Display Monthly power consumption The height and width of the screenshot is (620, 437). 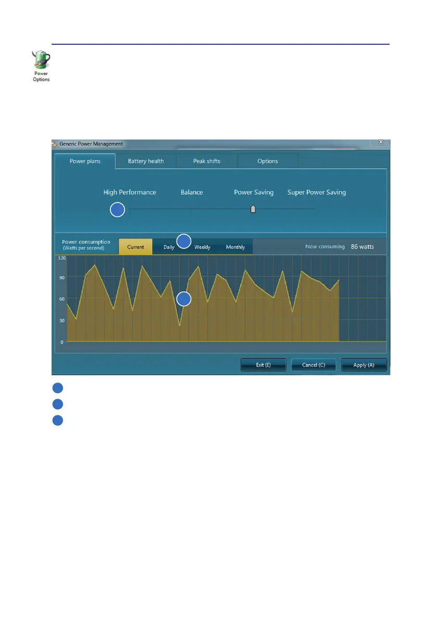235,247
